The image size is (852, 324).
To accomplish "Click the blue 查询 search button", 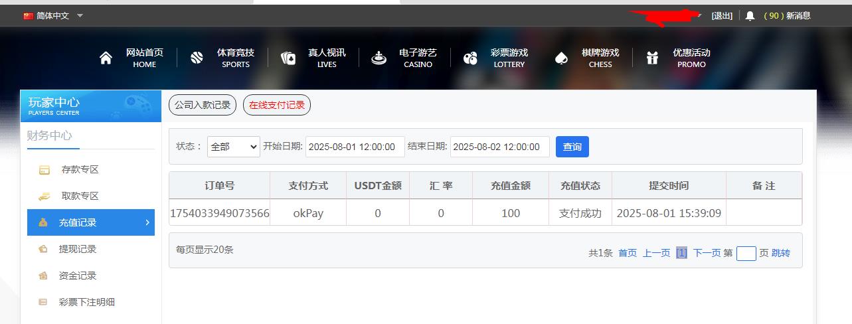I will click(x=572, y=147).
